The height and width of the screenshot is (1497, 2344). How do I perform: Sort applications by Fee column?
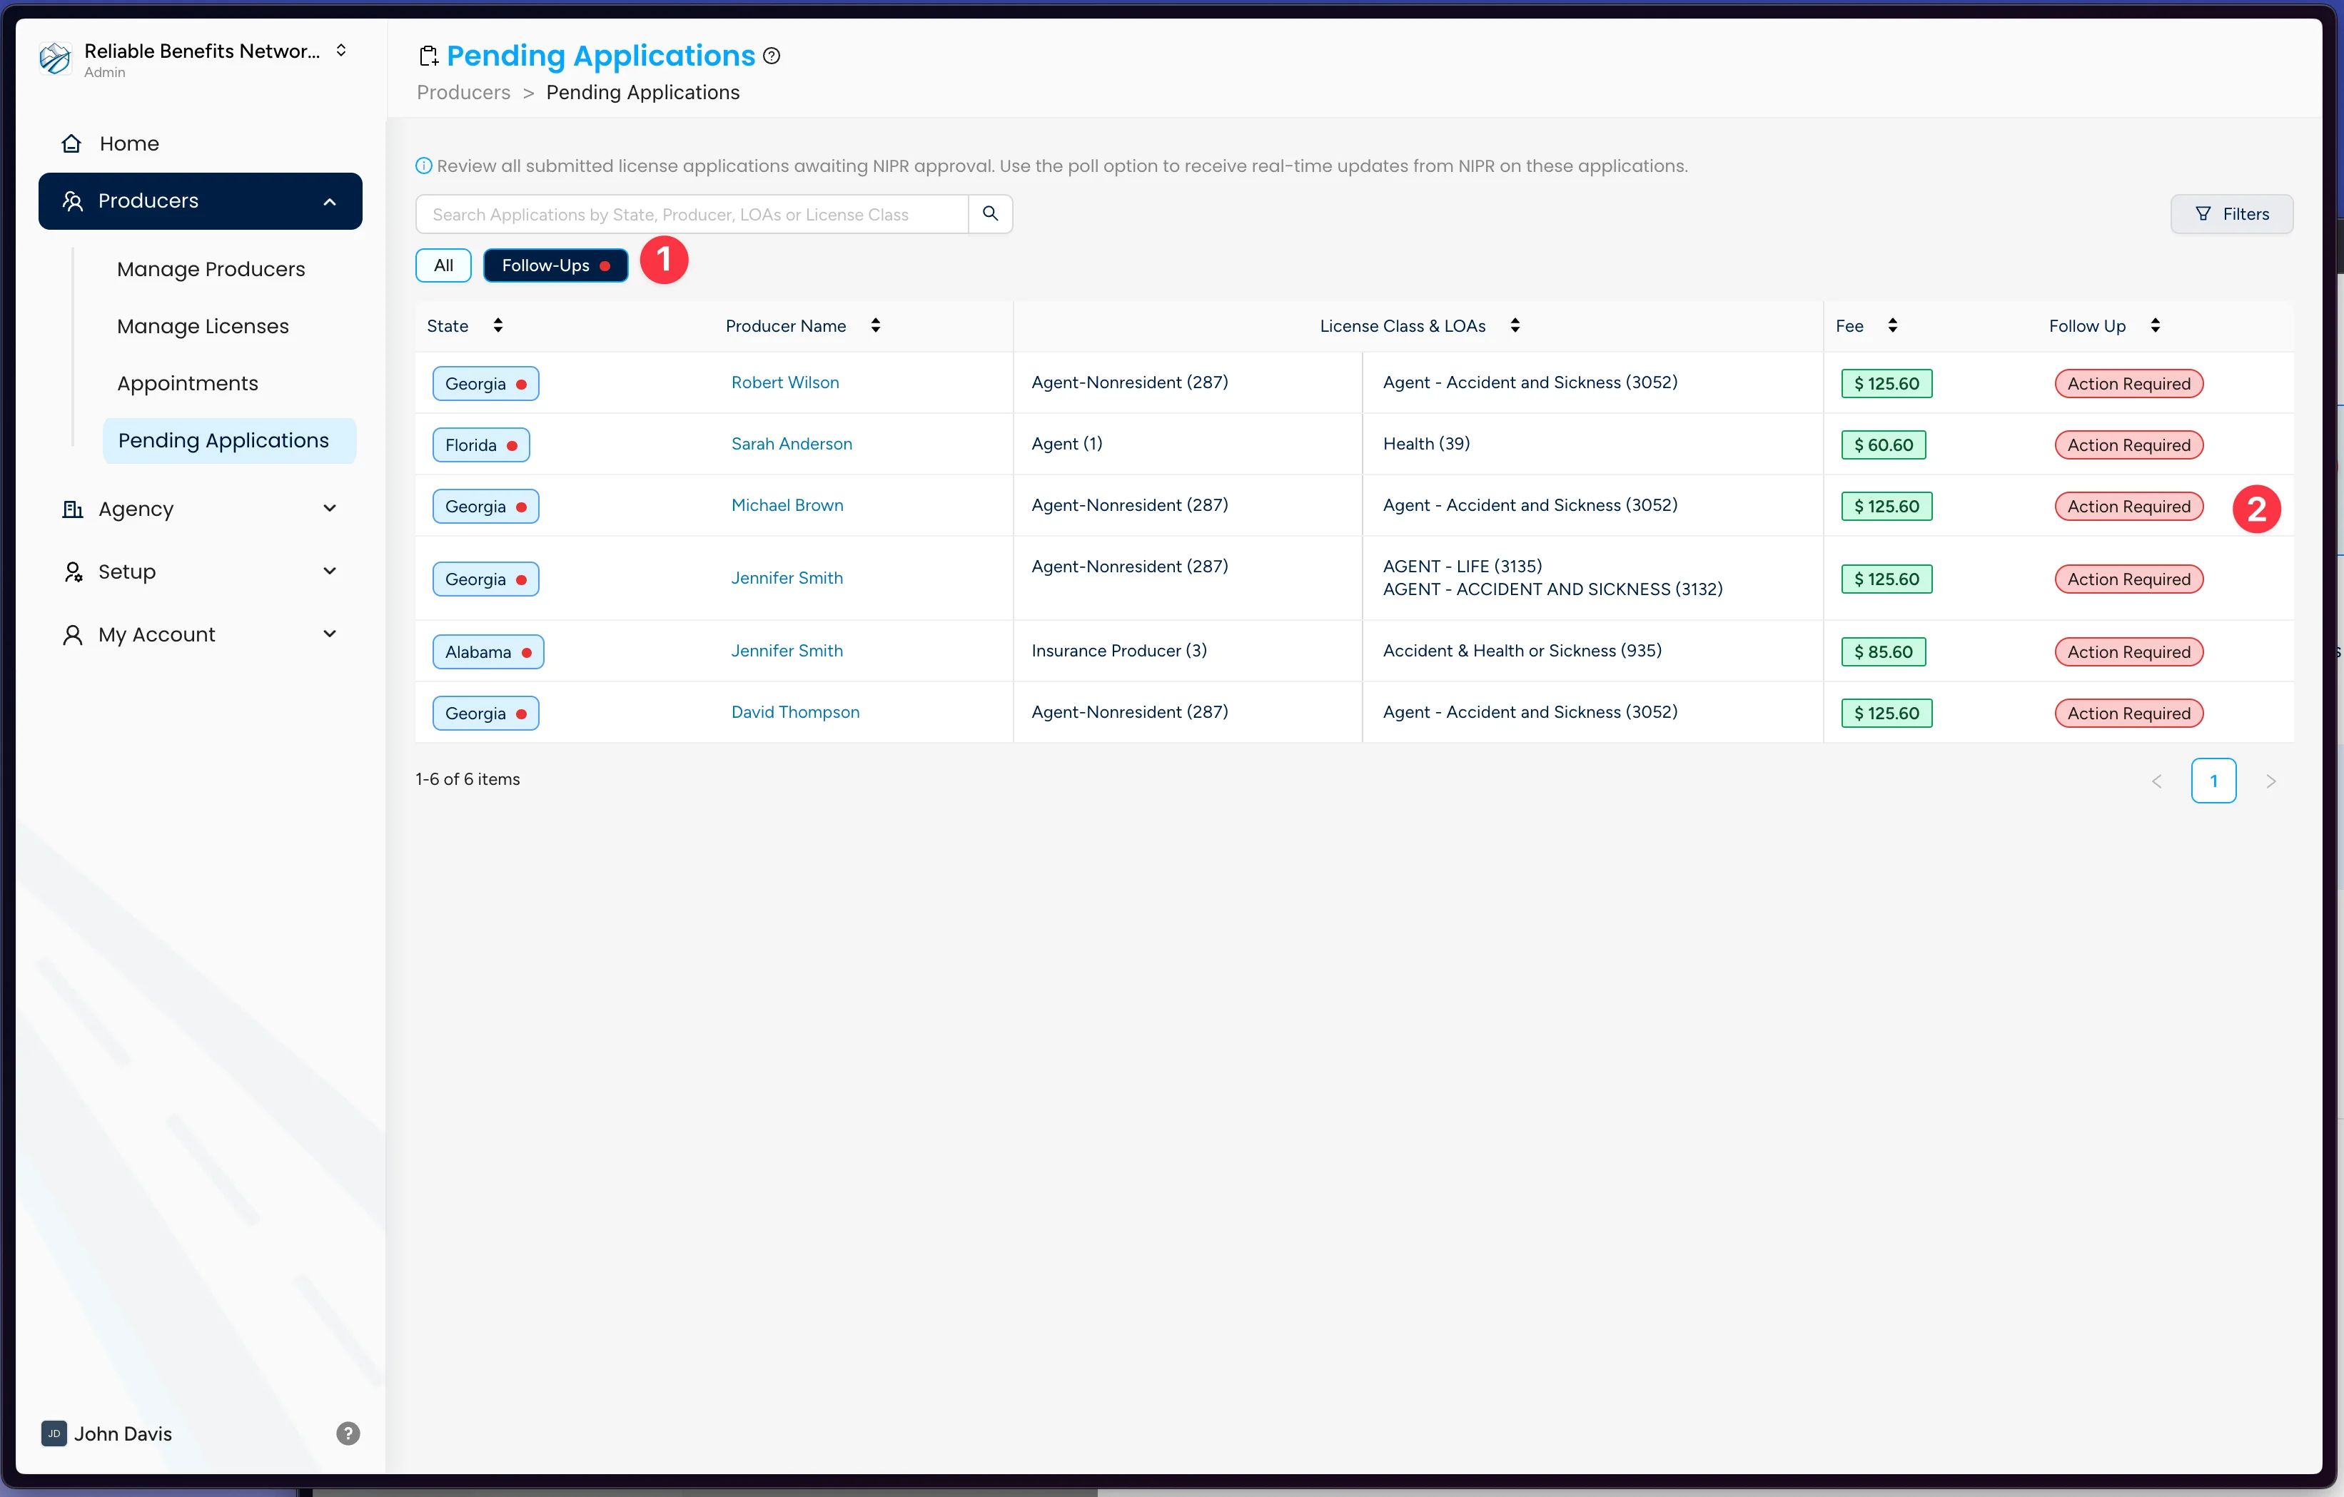click(1892, 325)
